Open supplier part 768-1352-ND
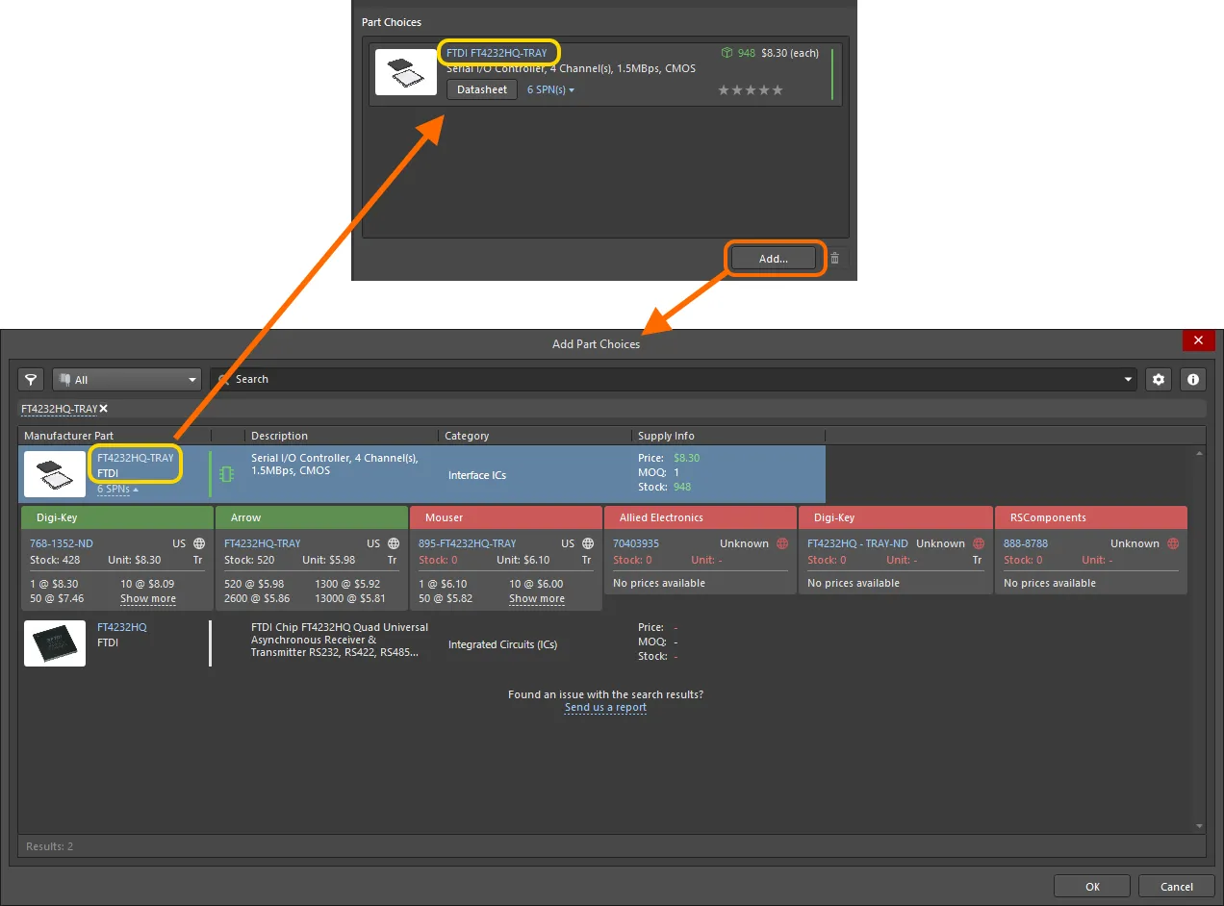The height and width of the screenshot is (906, 1224). point(62,543)
